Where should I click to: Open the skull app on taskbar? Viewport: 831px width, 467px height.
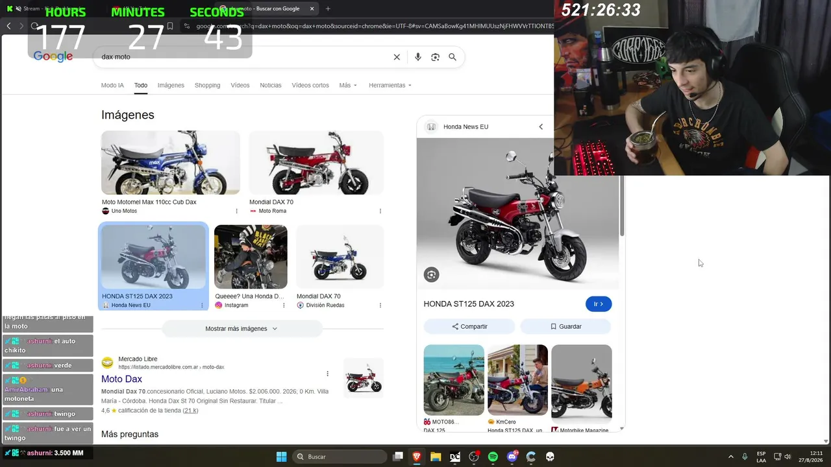coord(550,457)
